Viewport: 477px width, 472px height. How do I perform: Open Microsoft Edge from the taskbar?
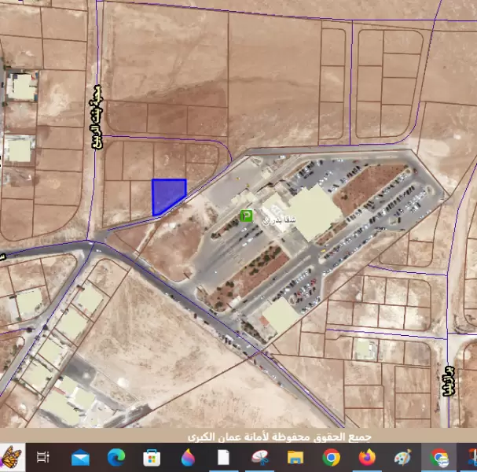116,457
